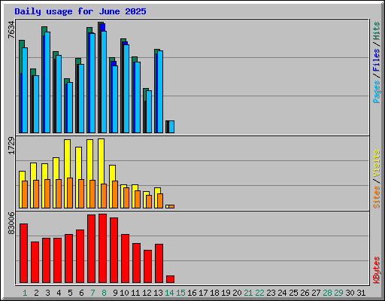Click the short pages bar for day 14
385x301 pixels.
[x=171, y=126]
